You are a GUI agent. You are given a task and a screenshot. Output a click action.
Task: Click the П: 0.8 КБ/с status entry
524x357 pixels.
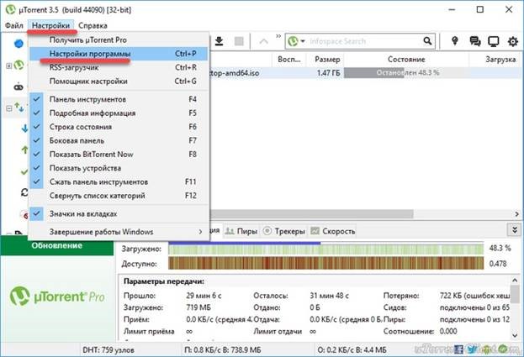click(223, 350)
